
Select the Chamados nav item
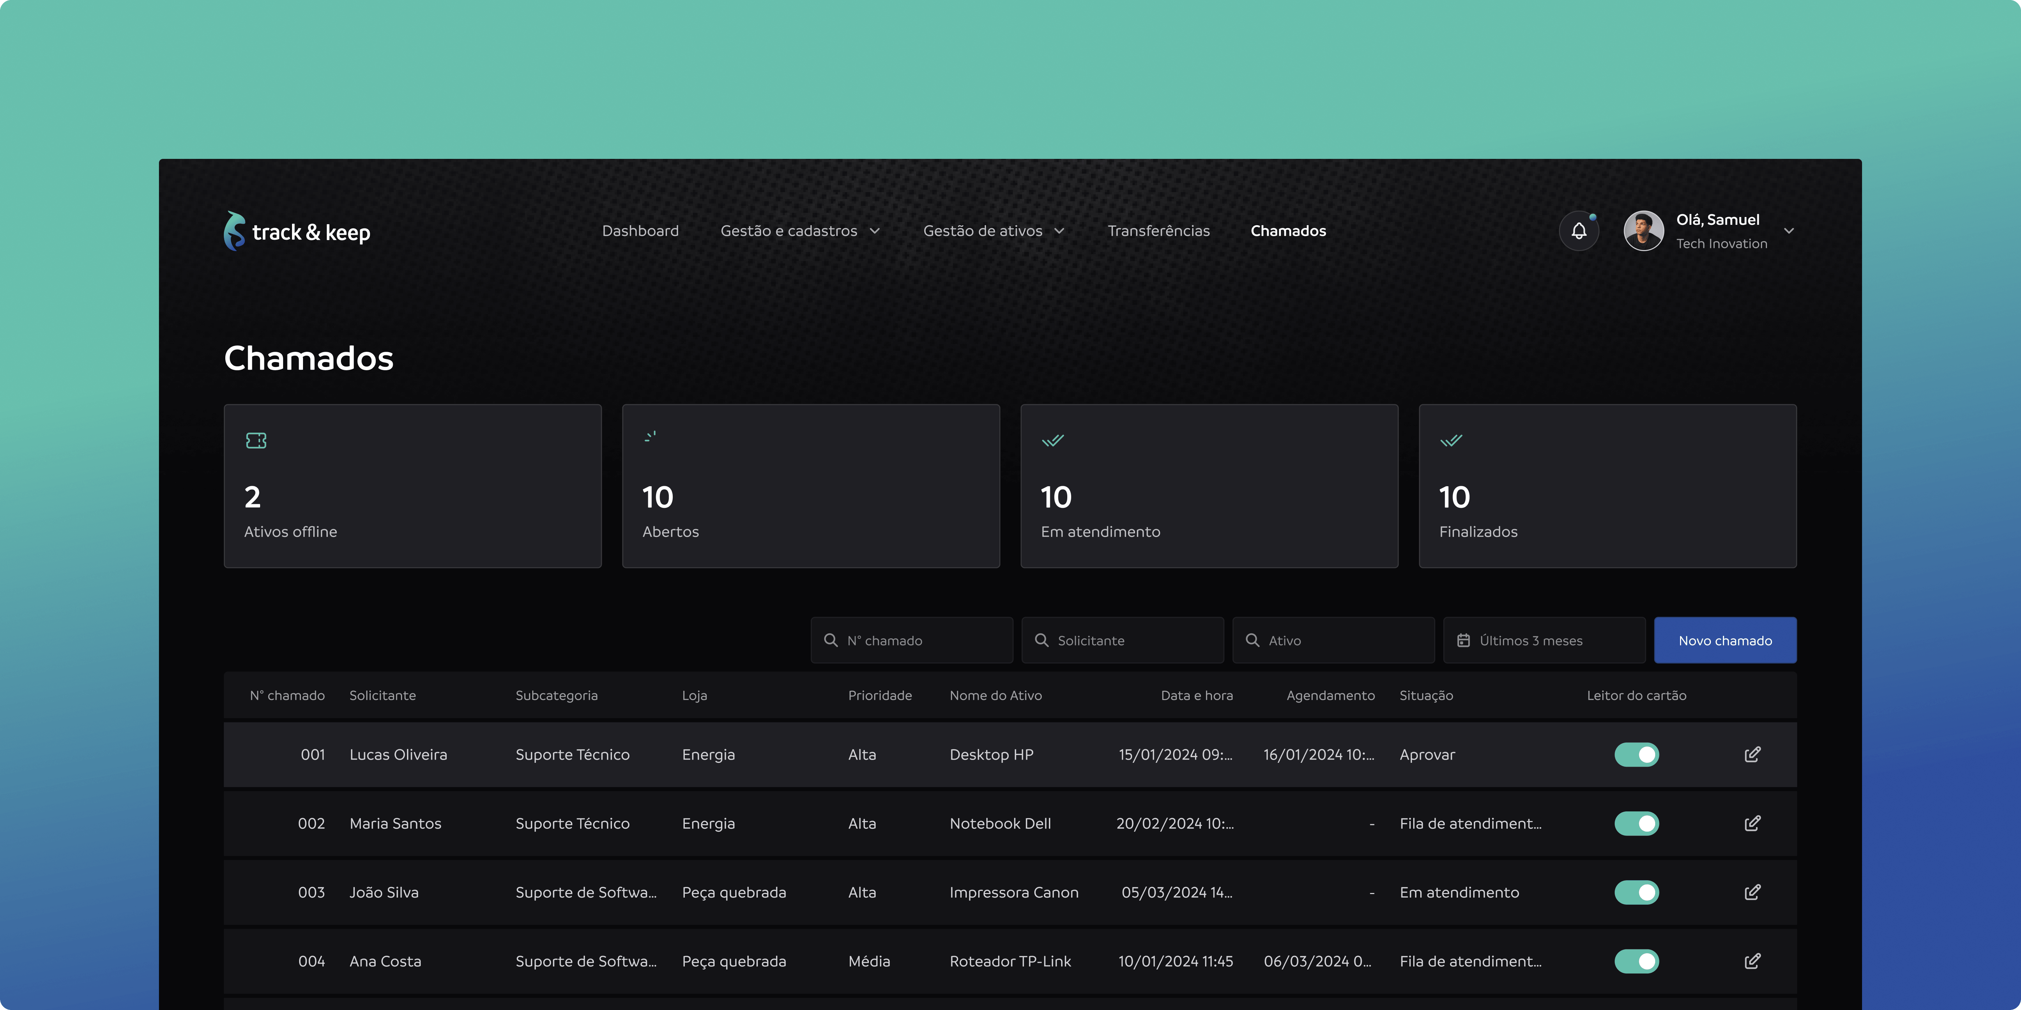1288,231
